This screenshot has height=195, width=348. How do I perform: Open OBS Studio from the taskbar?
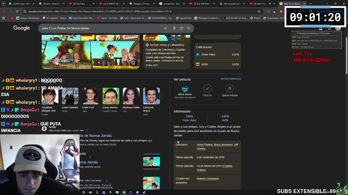click(130, 192)
